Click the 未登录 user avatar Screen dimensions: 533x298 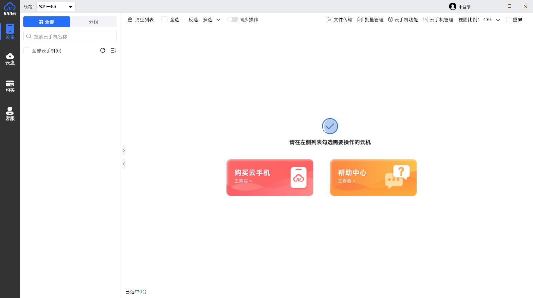click(x=453, y=6)
